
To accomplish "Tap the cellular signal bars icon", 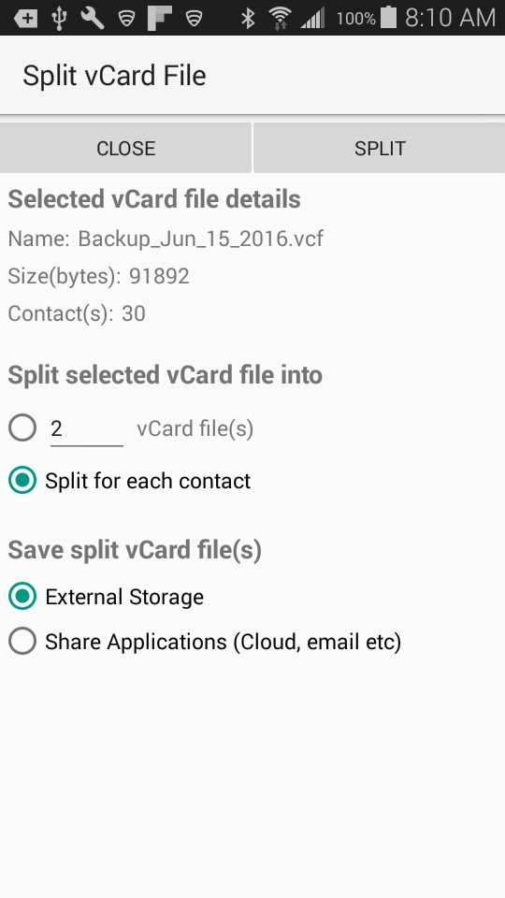I will click(x=313, y=18).
